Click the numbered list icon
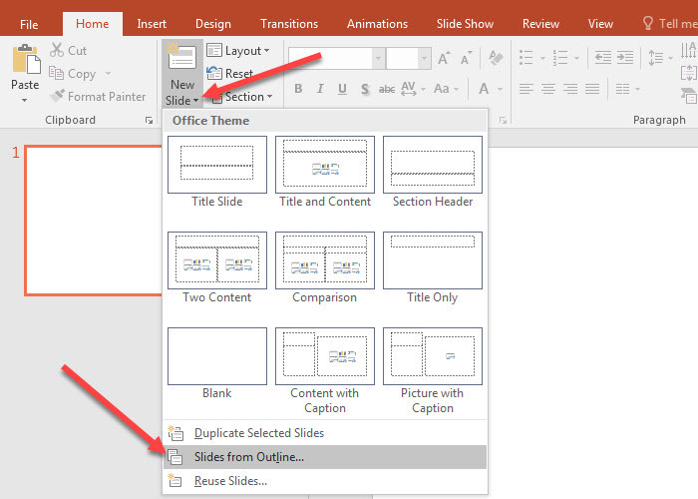 tap(560, 58)
